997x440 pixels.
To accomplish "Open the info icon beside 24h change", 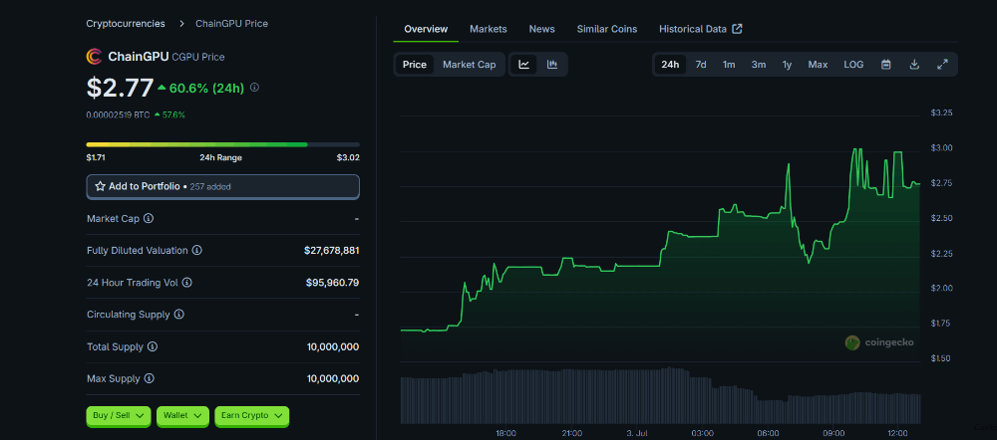I will click(254, 88).
